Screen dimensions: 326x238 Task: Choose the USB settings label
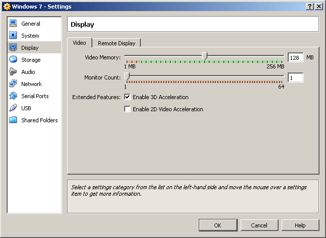click(x=26, y=108)
